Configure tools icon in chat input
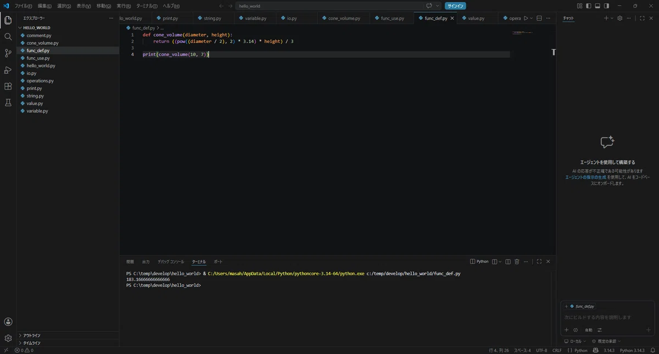 coord(600,330)
